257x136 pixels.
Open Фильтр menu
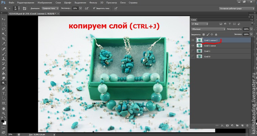(93, 3)
